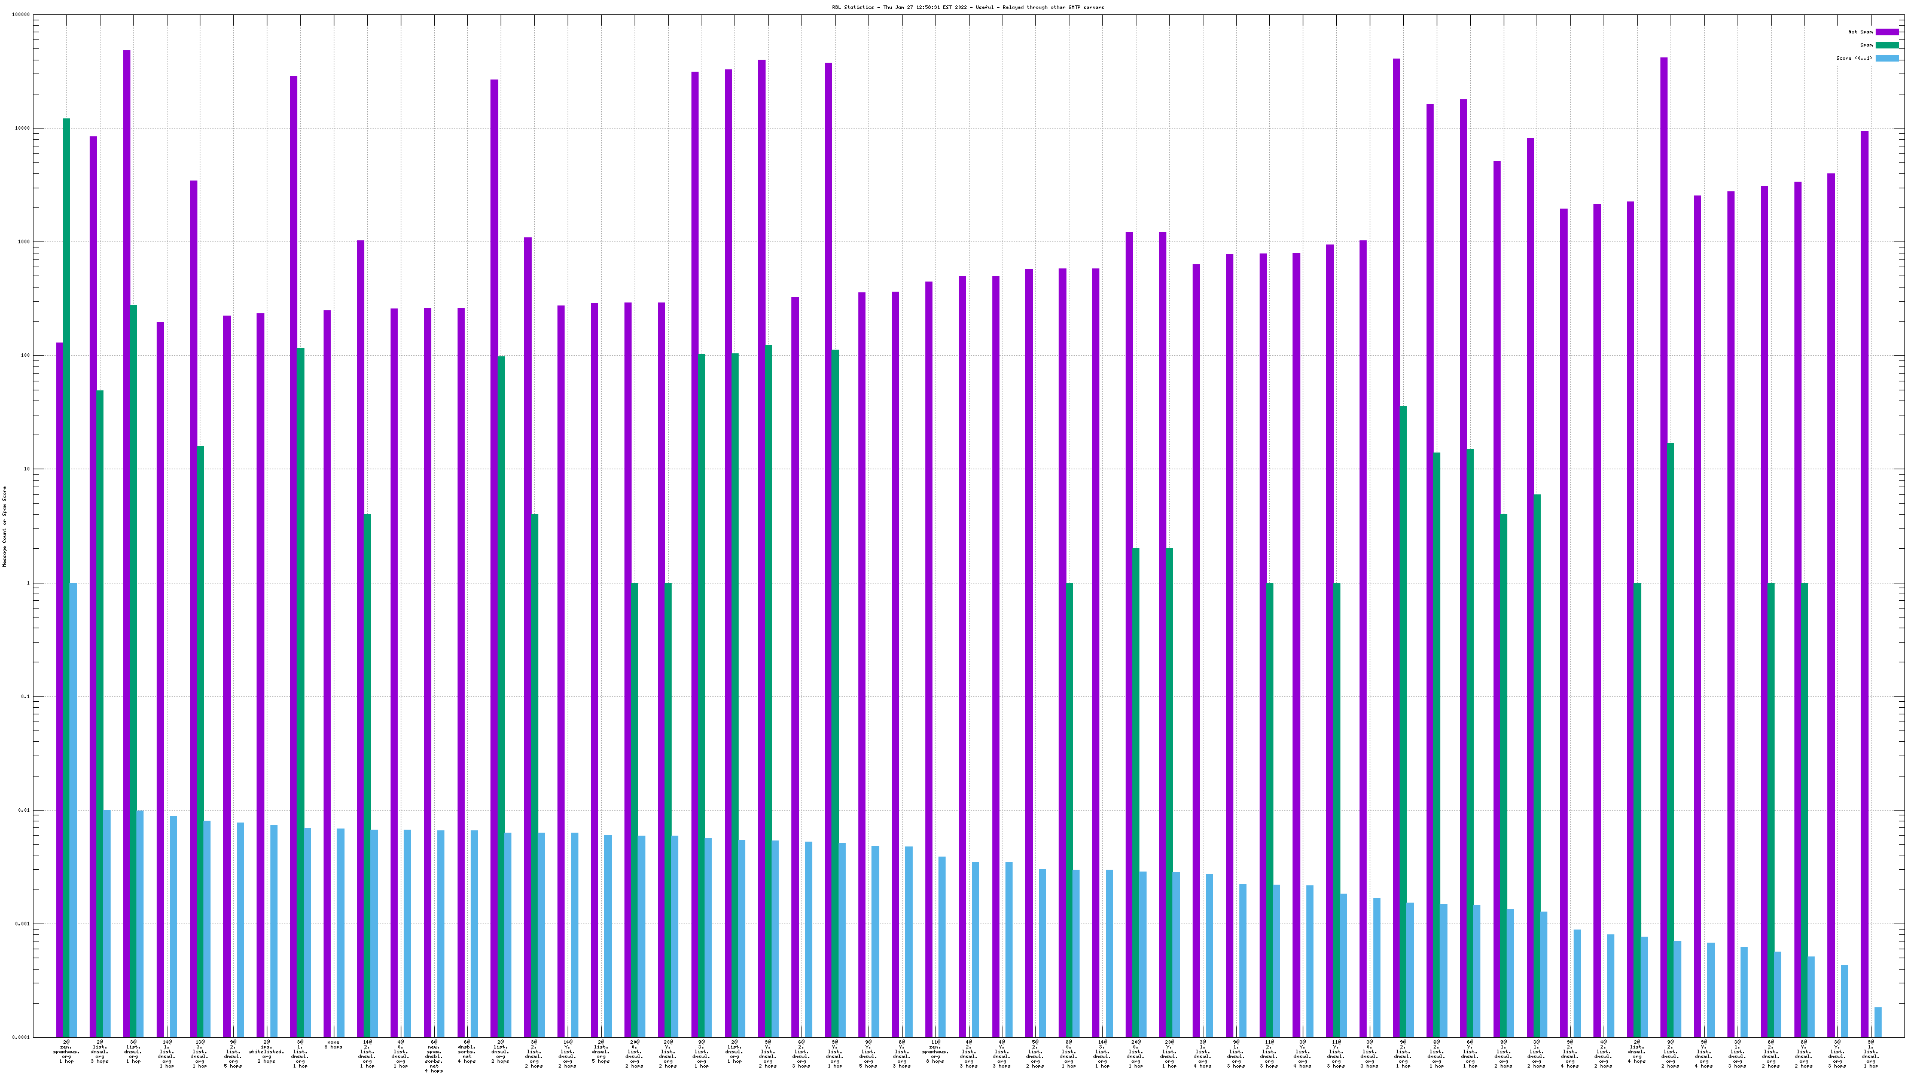This screenshot has width=1914, height=1076.
Task: Click the 'Score (0..1)' legend text
Action: (1854, 58)
